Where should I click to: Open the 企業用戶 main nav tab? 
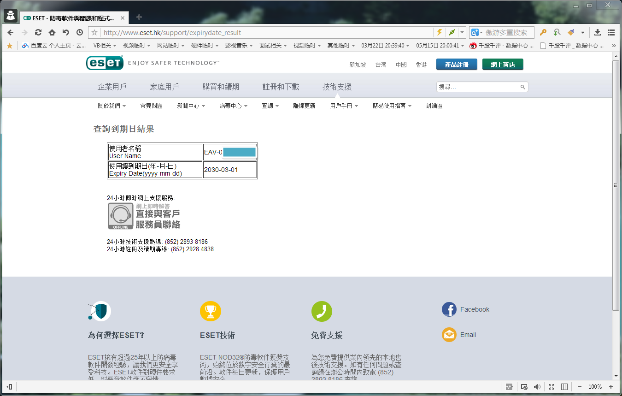pos(112,87)
